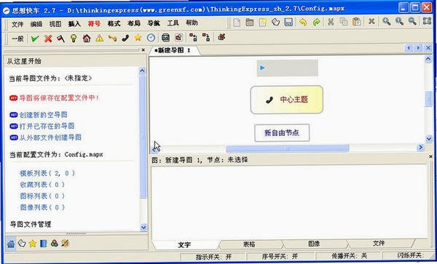Click sidebar scrollbar up arrow
The width and height of the screenshot is (437, 264).
point(142,71)
